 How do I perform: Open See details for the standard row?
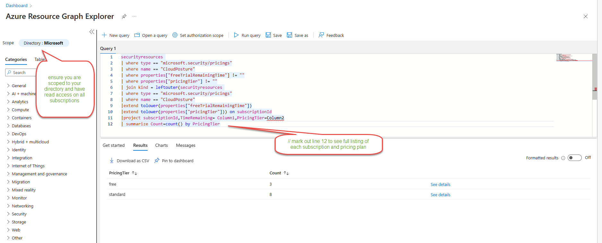[x=440, y=195]
